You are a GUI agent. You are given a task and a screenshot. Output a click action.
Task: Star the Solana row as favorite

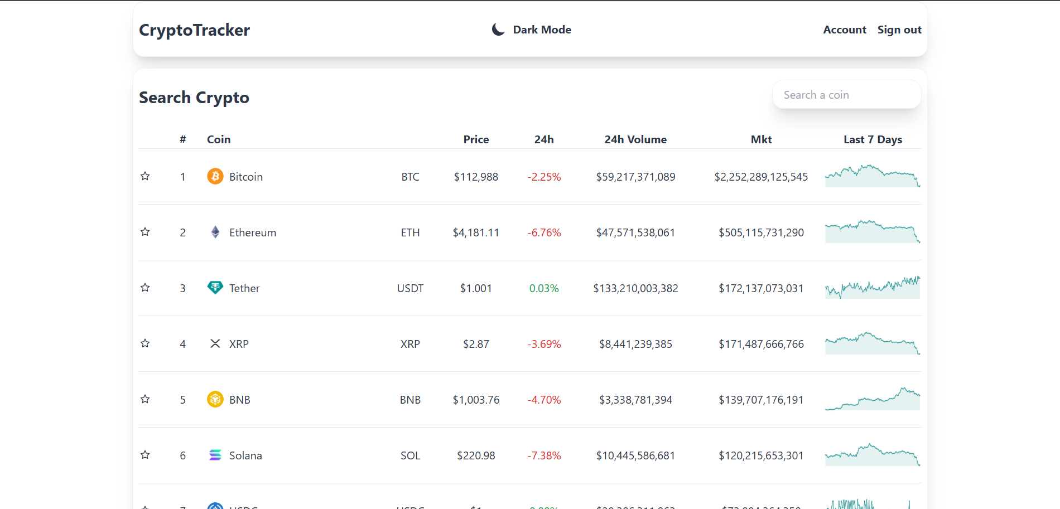coord(145,455)
